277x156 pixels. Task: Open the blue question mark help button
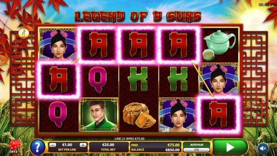tap(37, 147)
